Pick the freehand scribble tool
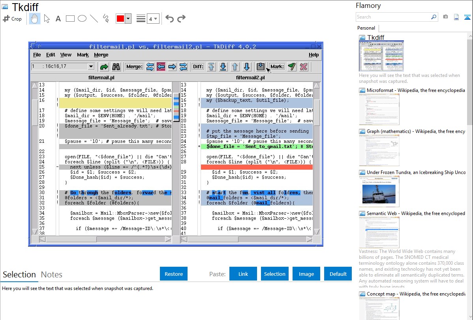The width and height of the screenshot is (473, 320). pyautogui.click(x=106, y=19)
